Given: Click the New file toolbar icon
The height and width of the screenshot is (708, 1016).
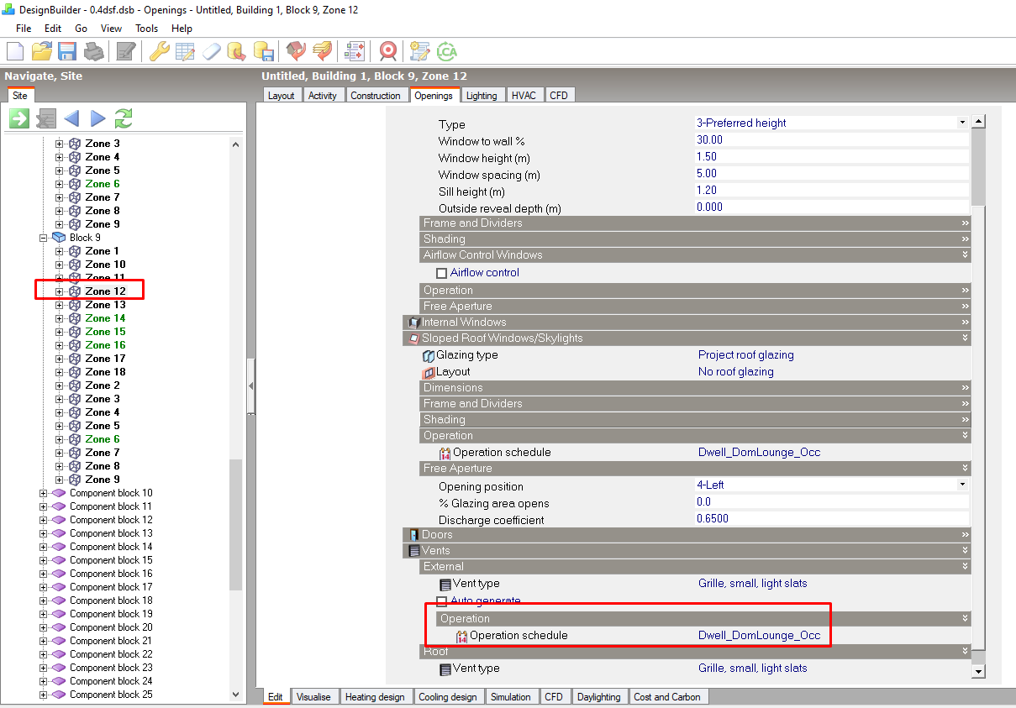Looking at the screenshot, I should 15,51.
